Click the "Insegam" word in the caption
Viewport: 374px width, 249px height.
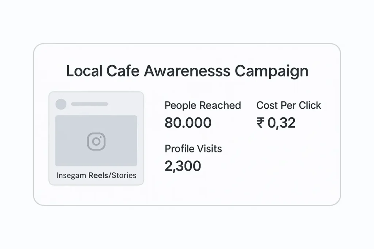72,175
